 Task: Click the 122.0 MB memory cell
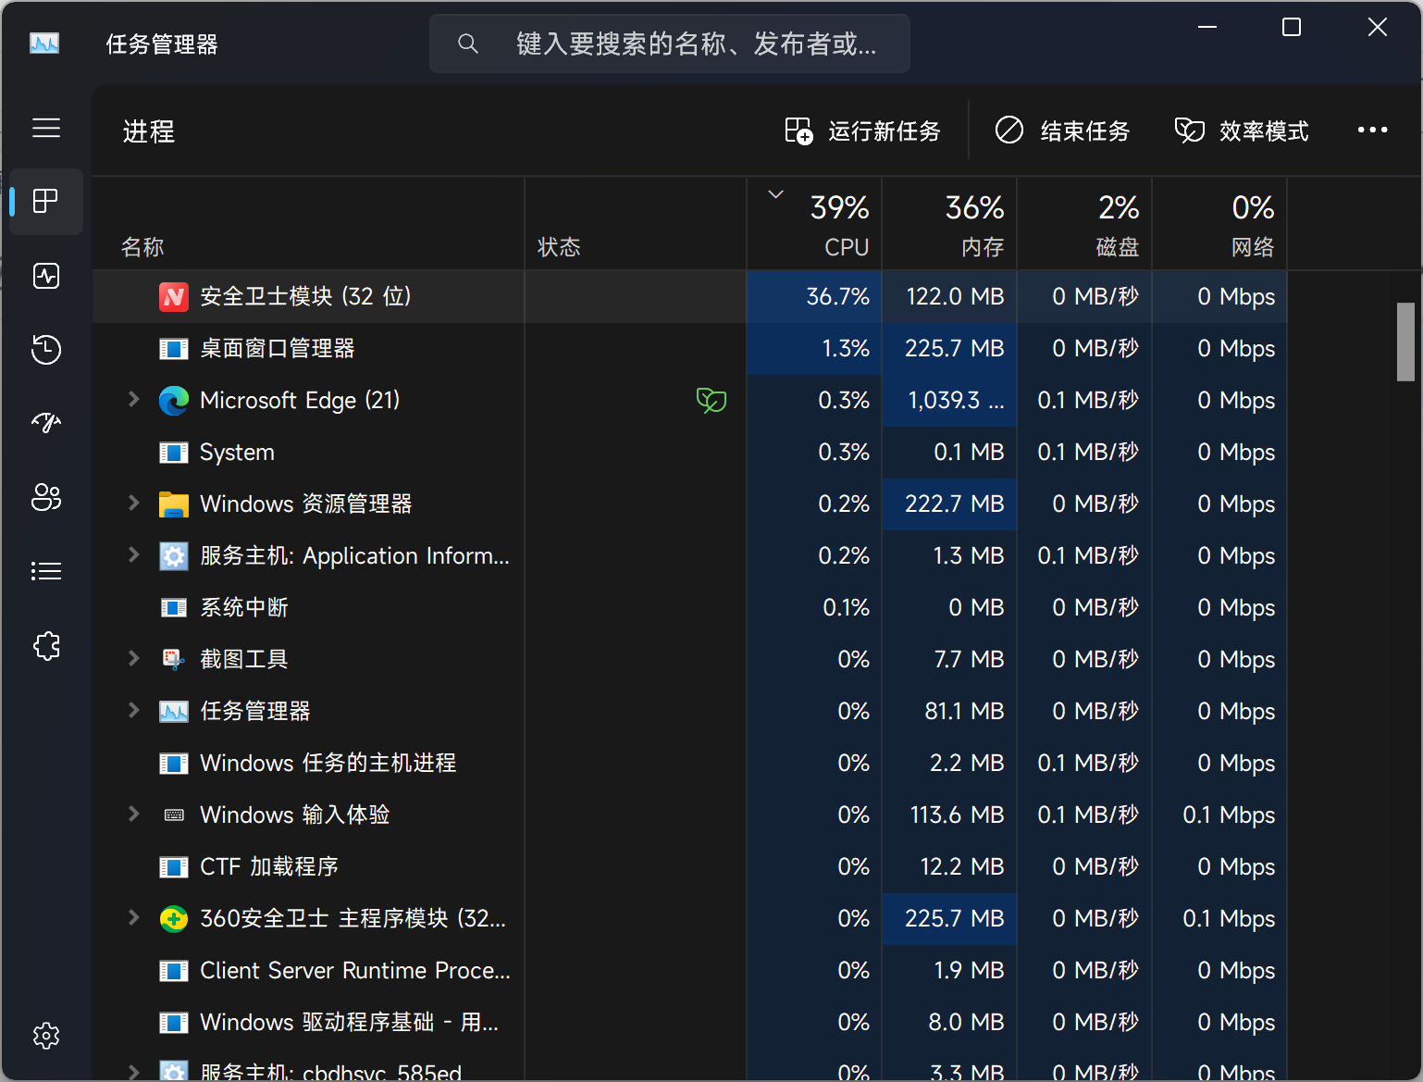click(x=949, y=296)
